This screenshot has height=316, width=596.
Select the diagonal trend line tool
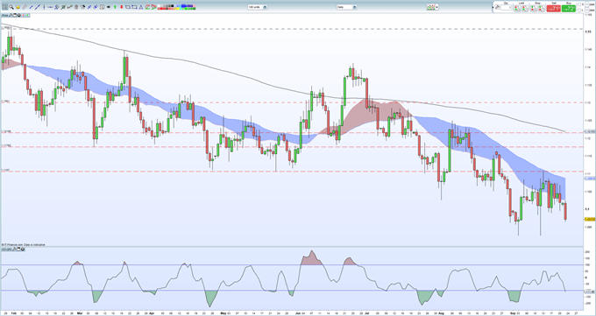pyautogui.click(x=38, y=7)
